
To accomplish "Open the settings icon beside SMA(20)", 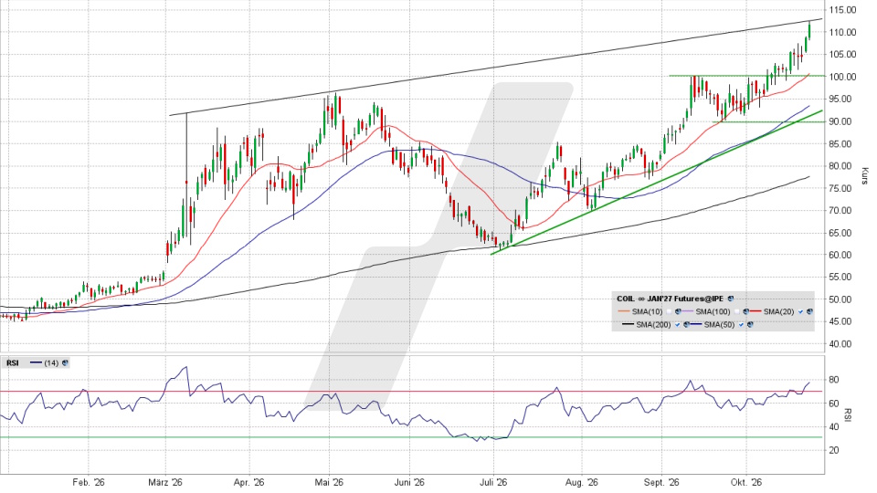I will [x=809, y=311].
